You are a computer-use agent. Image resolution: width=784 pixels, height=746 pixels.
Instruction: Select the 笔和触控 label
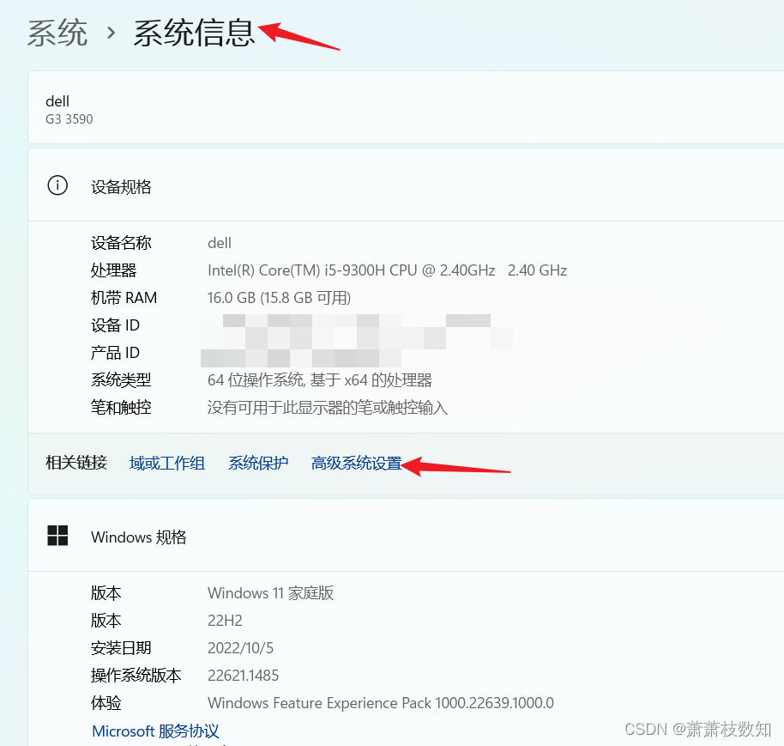pyautogui.click(x=121, y=407)
